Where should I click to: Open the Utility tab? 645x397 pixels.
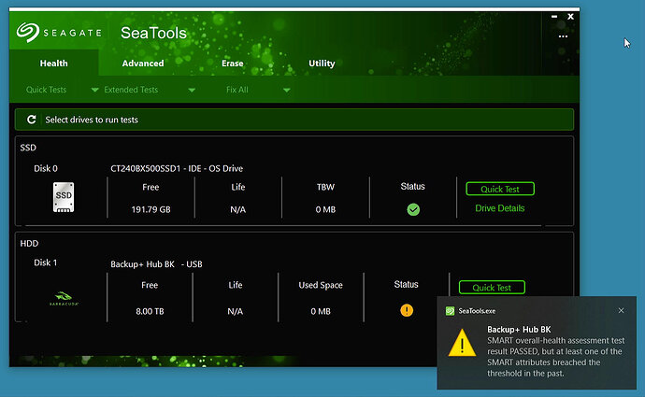point(322,64)
